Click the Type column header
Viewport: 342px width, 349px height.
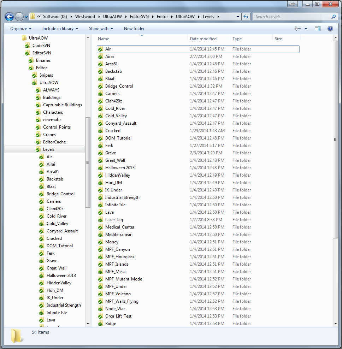click(237, 39)
